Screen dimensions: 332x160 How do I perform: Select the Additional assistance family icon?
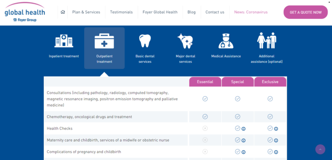[x=266, y=40]
